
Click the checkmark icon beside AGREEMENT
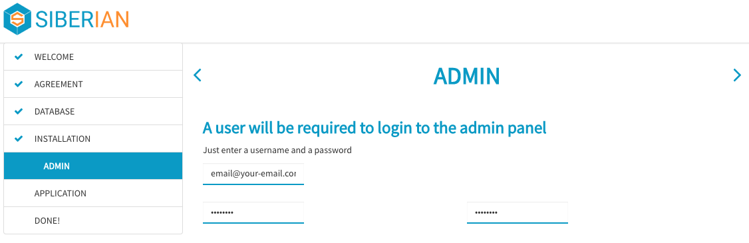click(19, 84)
